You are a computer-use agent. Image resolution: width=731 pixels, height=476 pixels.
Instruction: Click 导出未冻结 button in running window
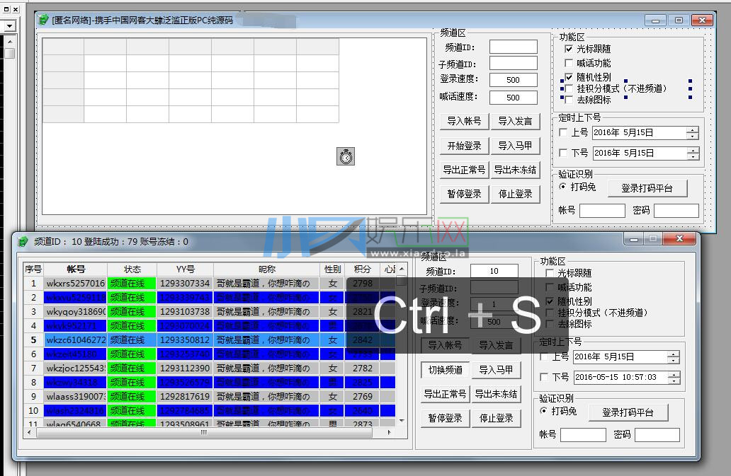496,395
